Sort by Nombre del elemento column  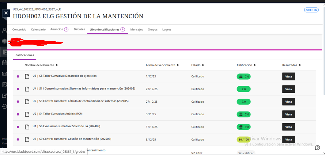click(57, 65)
